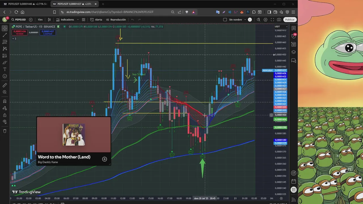
Task: Select the trend line drawing tool
Action: point(5,35)
